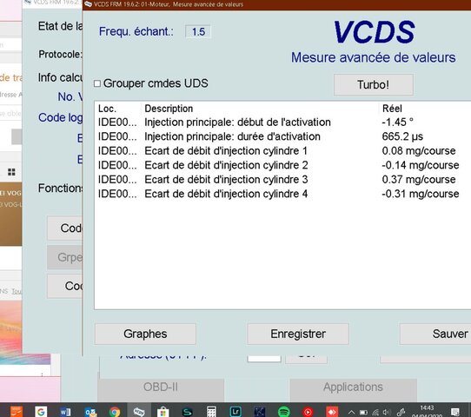Open Microsoft Store from taskbar

pyautogui.click(x=163, y=412)
